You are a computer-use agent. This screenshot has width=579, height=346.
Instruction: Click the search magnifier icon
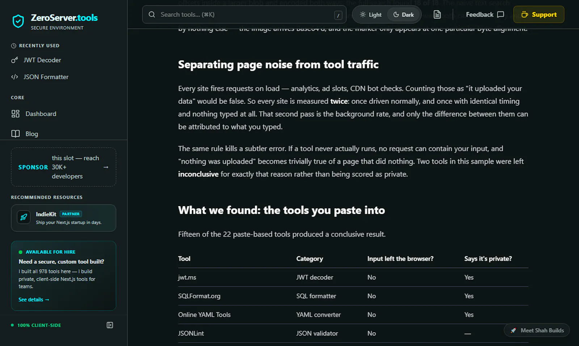152,14
